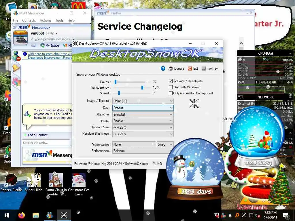Open the 5 sec. dropdown

click(x=165, y=144)
